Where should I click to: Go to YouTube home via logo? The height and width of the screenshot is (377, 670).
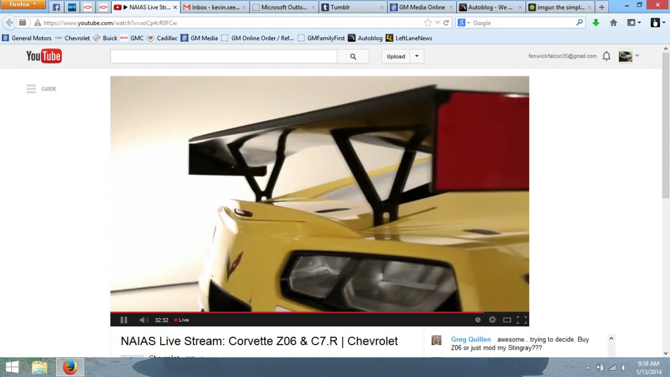44,56
